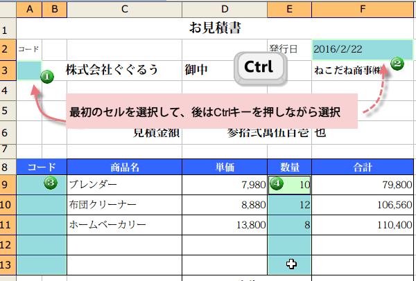Select row 9 header

pyautogui.click(x=8, y=185)
